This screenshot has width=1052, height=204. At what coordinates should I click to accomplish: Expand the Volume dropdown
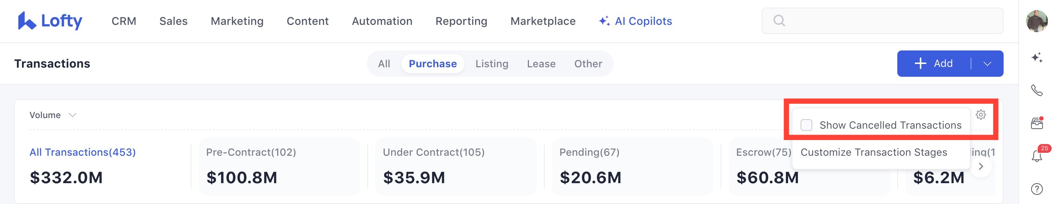(53, 115)
